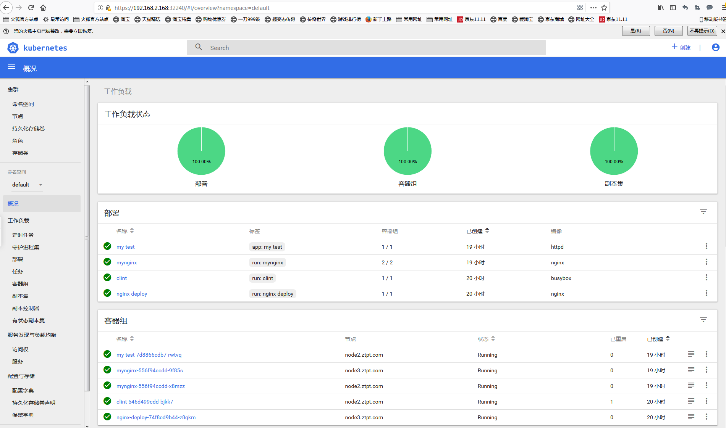Open actions menu for my-test deployment
This screenshot has height=428, width=726.
706,246
